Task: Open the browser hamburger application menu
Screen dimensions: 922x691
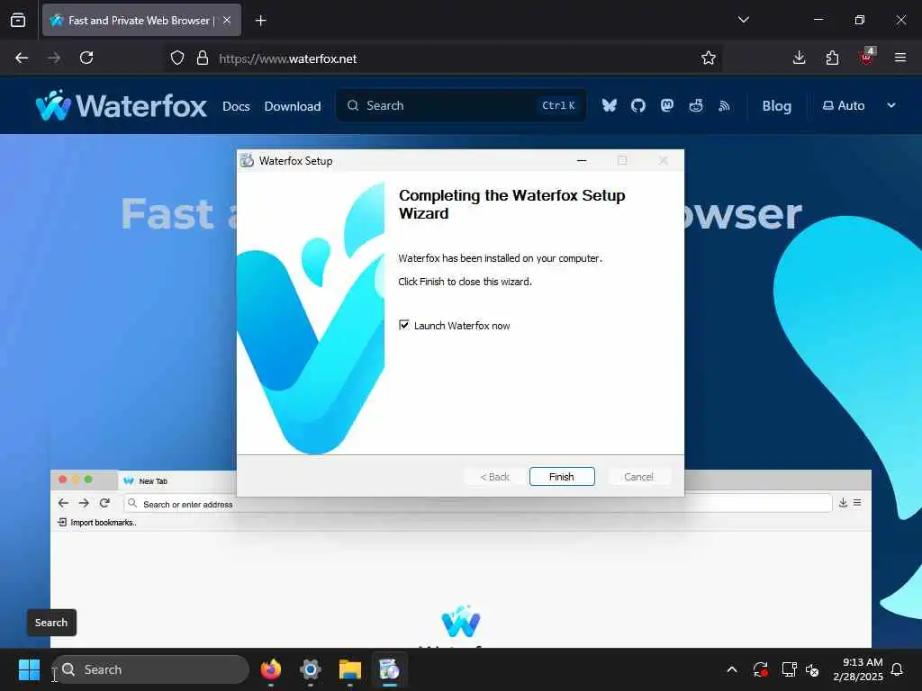Action: point(900,58)
